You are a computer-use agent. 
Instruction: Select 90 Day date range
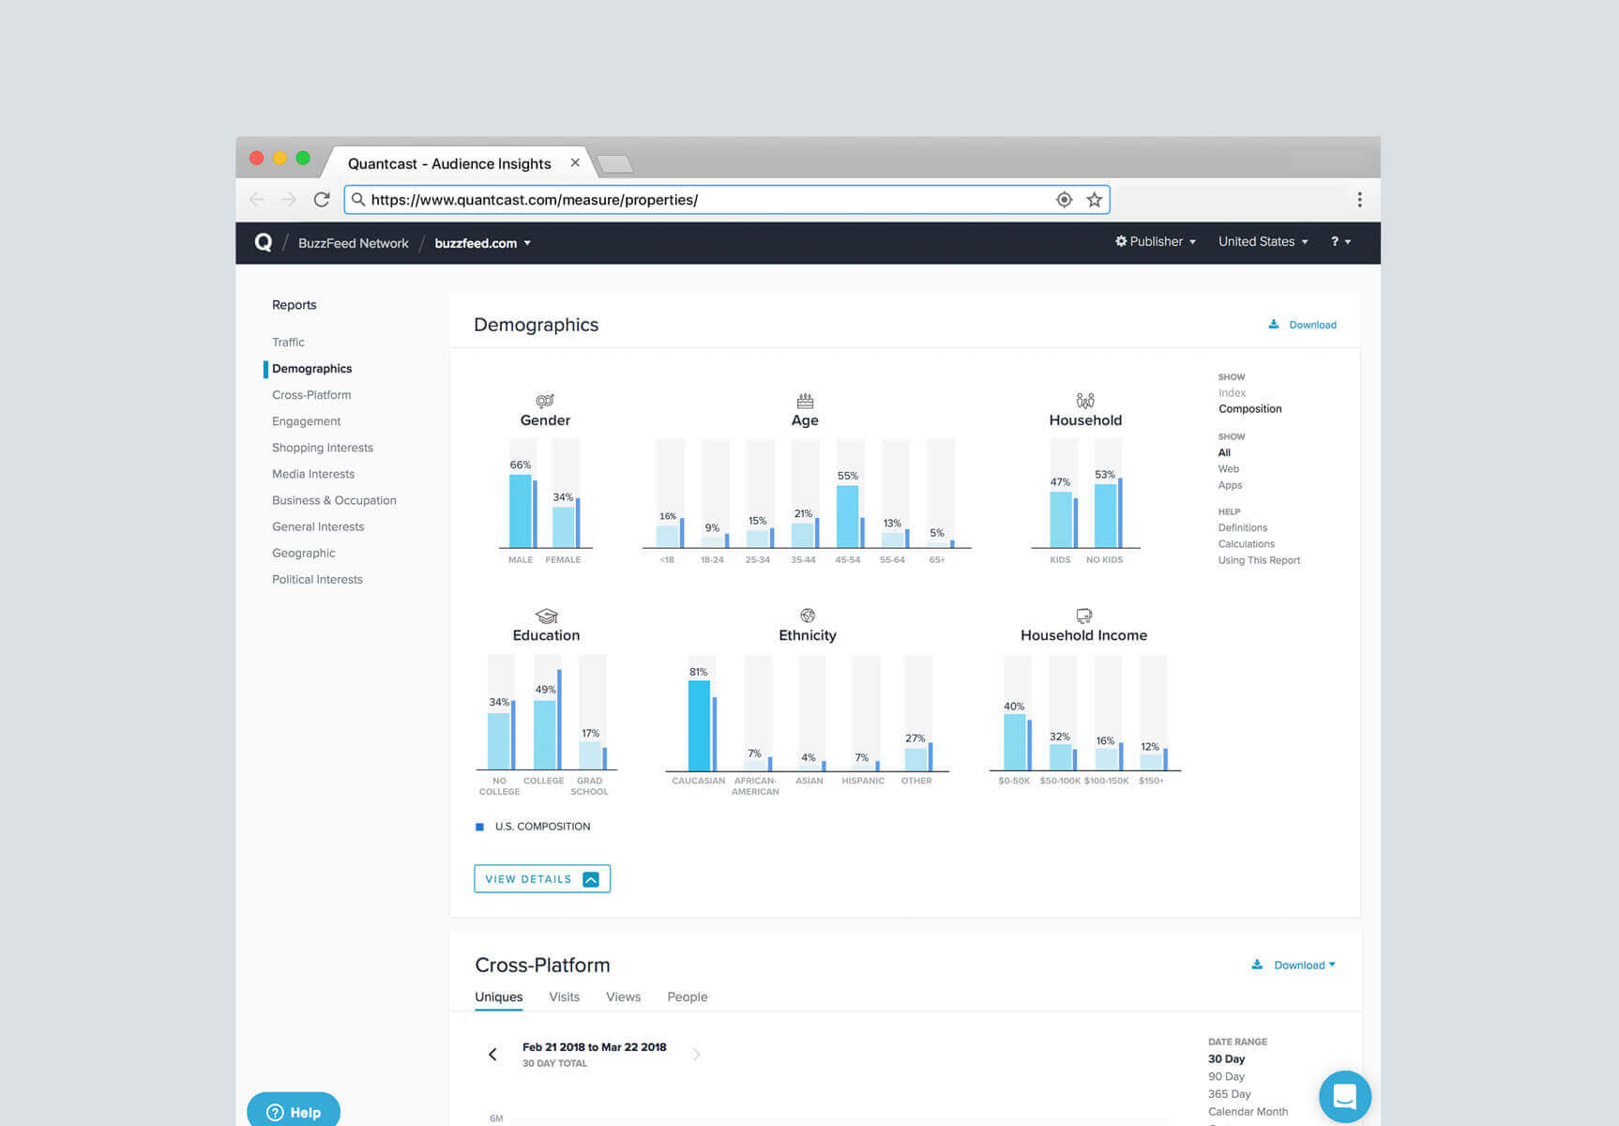click(1226, 1076)
